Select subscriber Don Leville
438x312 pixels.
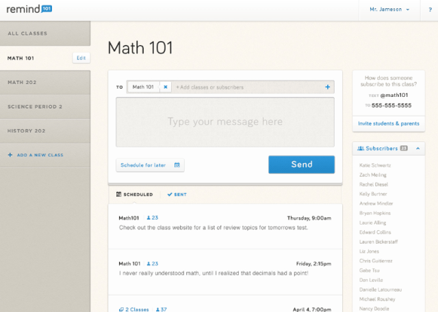371,280
